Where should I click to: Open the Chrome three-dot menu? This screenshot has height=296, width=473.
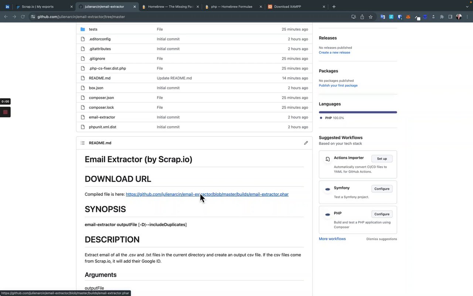[x=467, y=17]
